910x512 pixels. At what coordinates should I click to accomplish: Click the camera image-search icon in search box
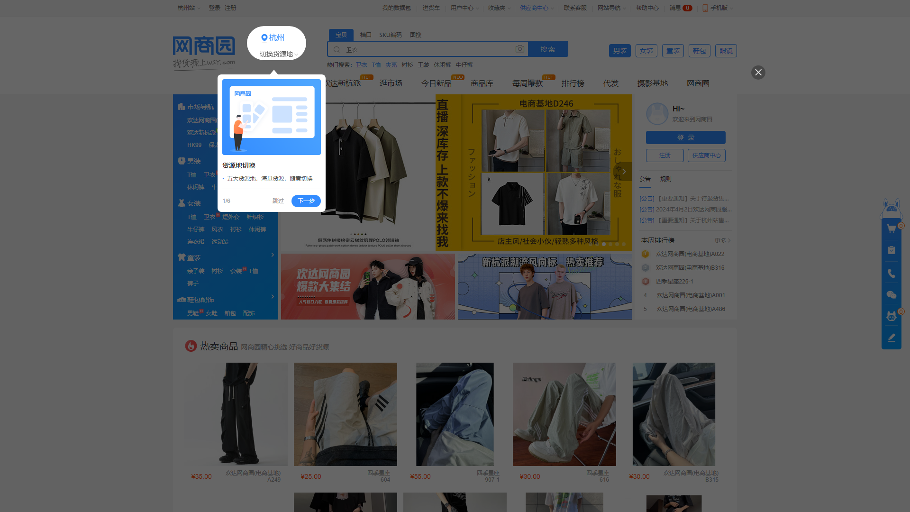[520, 49]
